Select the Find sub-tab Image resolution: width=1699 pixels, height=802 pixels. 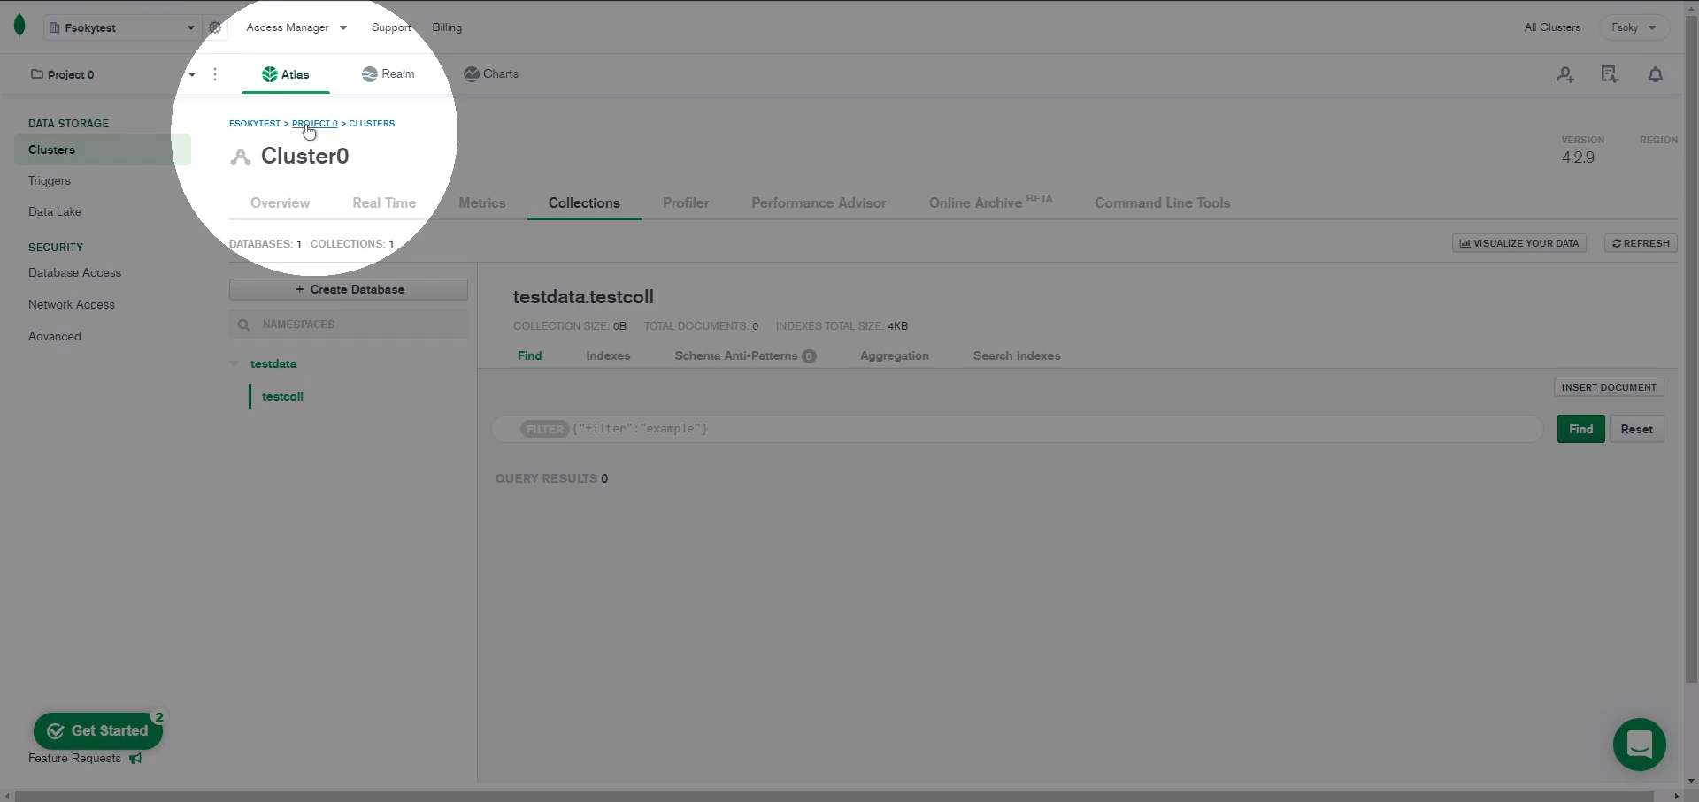(530, 355)
